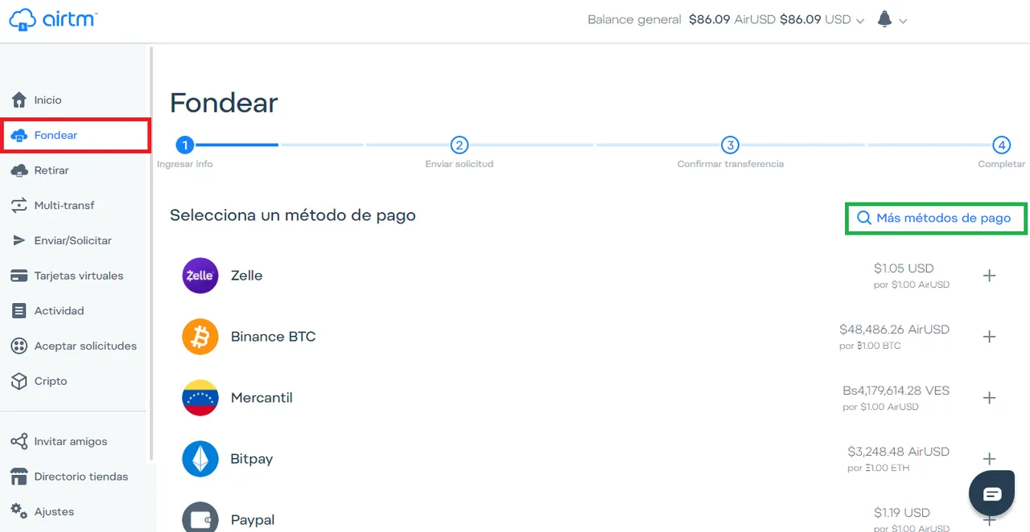This screenshot has width=1030, height=532.
Task: Click the Fondear cloud icon in sidebar
Action: (x=19, y=136)
